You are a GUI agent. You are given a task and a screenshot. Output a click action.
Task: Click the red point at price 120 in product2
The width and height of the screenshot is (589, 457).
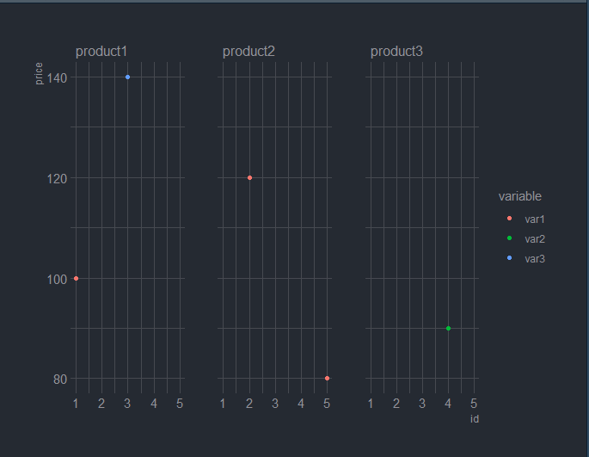[x=250, y=178]
